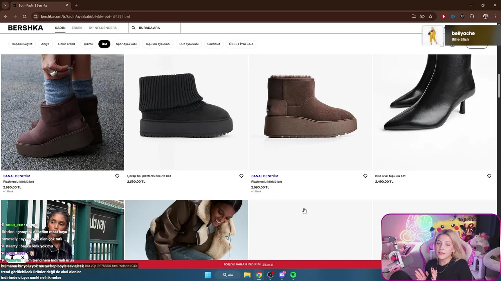Open the Windows Start menu

tap(208, 275)
